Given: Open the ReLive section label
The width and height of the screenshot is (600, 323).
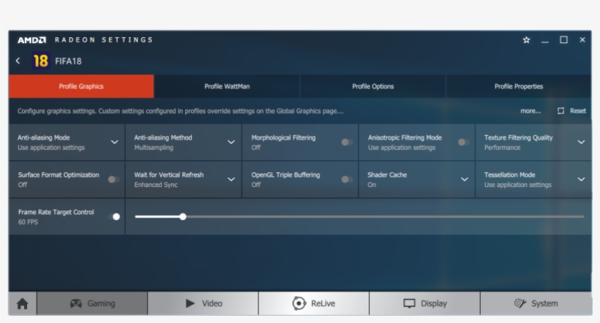Looking at the screenshot, I should tap(323, 303).
